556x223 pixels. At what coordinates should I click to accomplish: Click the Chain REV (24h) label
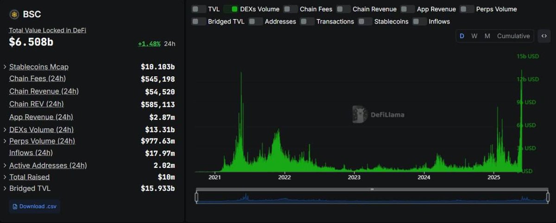click(37, 104)
